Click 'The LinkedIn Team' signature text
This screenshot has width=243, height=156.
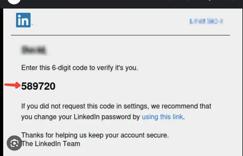[51, 144]
